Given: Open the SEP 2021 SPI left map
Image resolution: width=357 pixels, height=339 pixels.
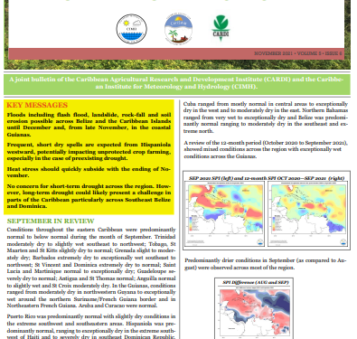Looking at the screenshot, I should point(224,213).
